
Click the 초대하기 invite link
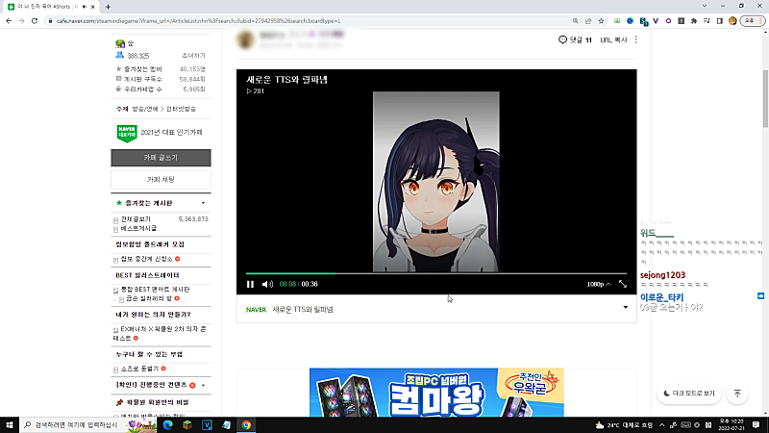click(193, 56)
